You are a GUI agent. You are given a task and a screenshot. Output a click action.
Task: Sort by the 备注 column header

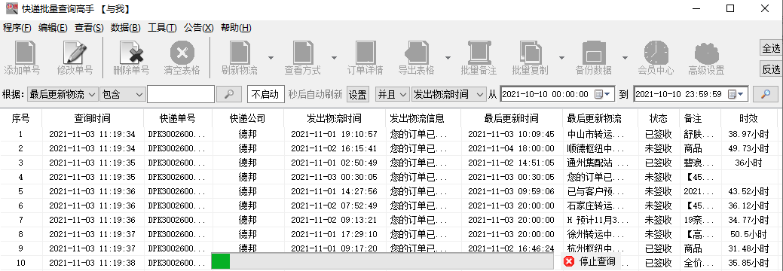(699, 118)
